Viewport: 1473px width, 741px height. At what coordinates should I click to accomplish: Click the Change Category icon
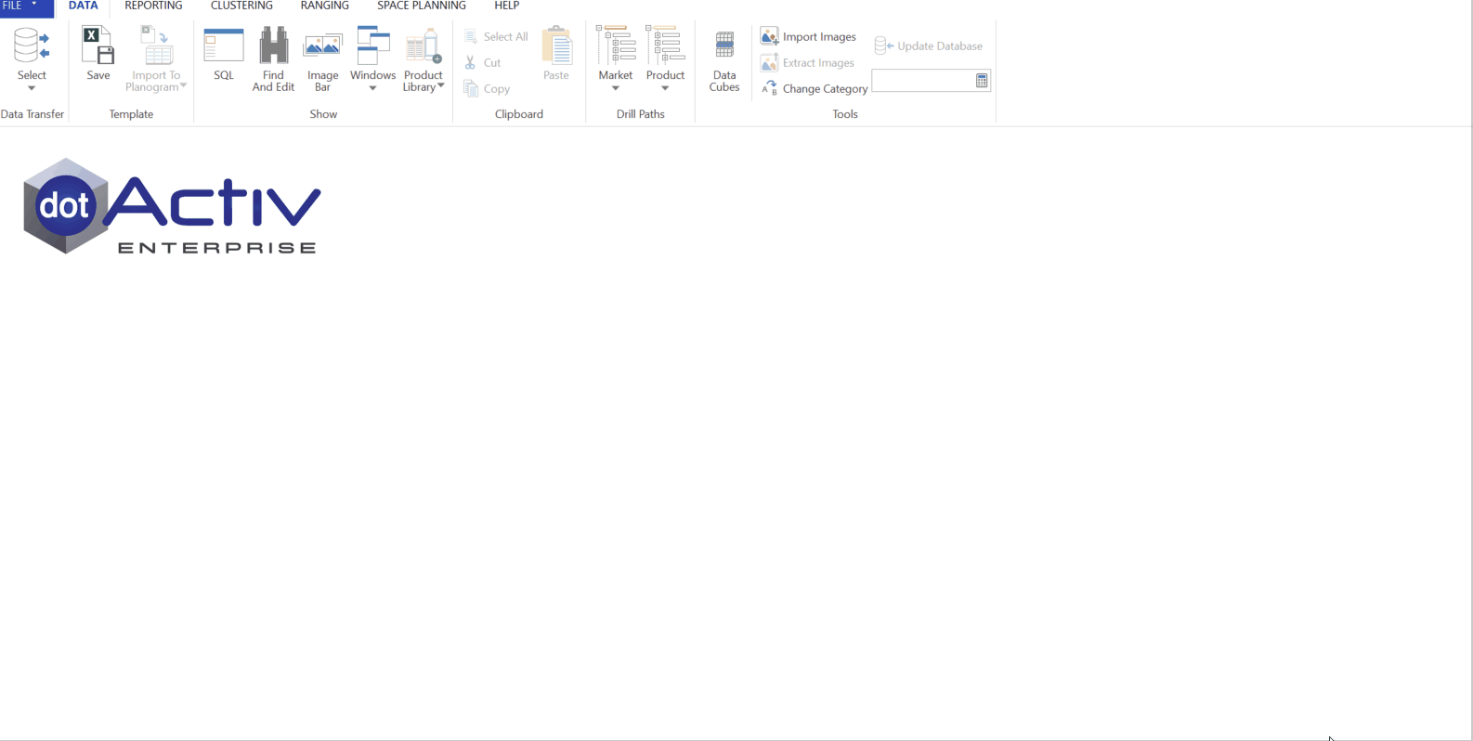click(769, 88)
